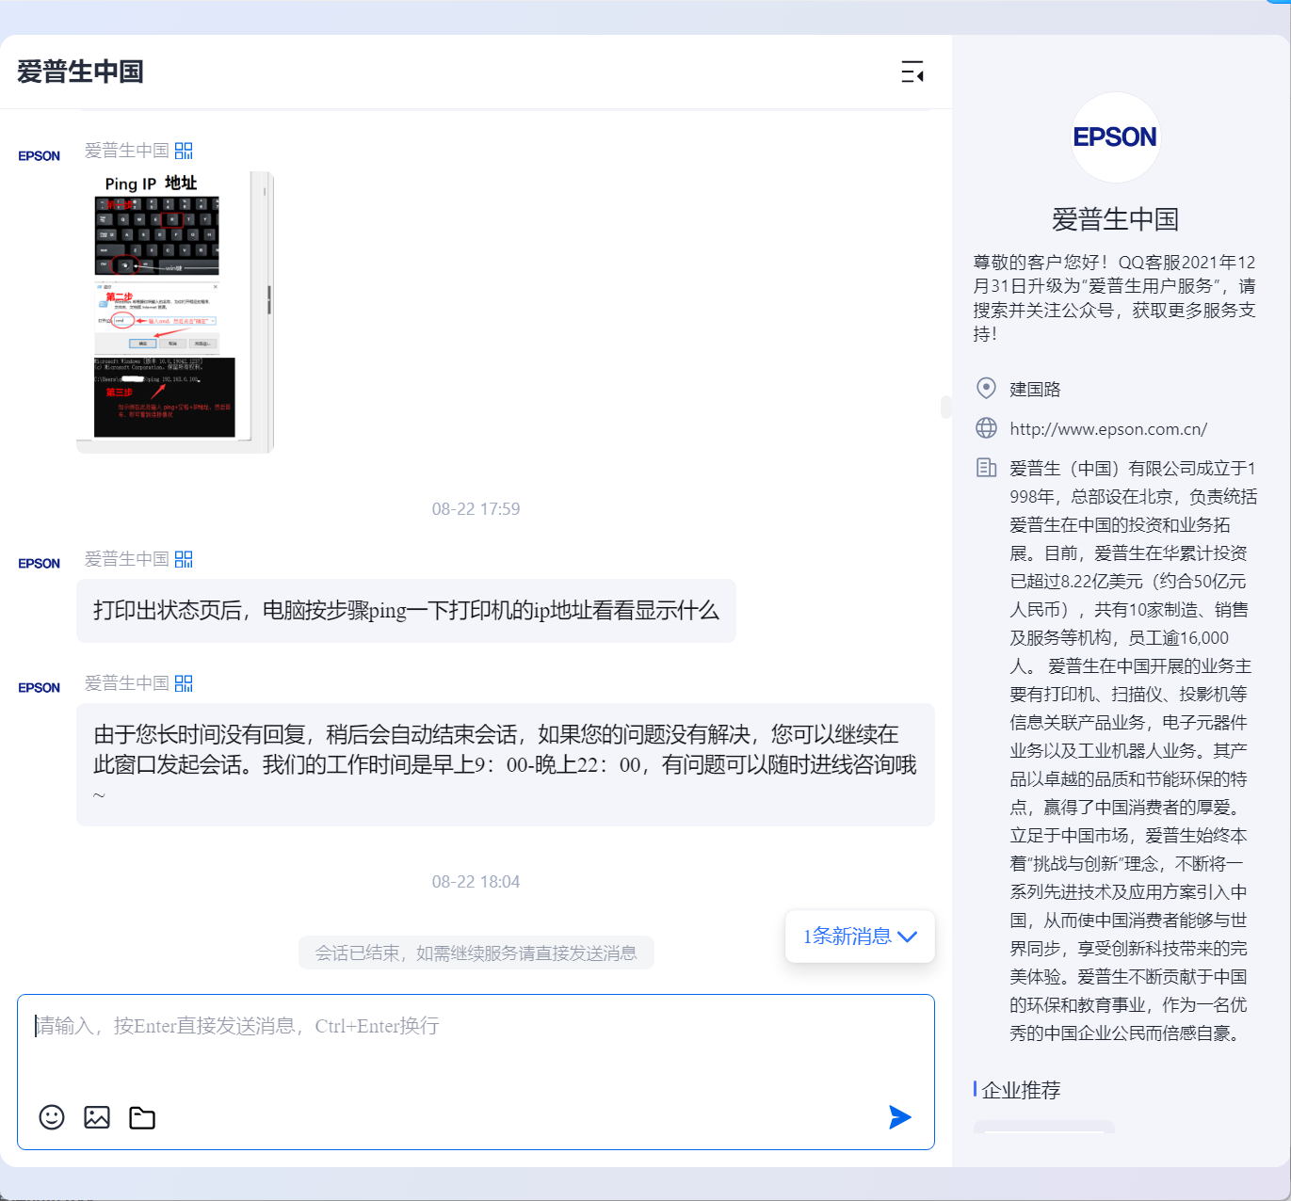Open the emoji picker
The width and height of the screenshot is (1291, 1201).
tap(52, 1117)
